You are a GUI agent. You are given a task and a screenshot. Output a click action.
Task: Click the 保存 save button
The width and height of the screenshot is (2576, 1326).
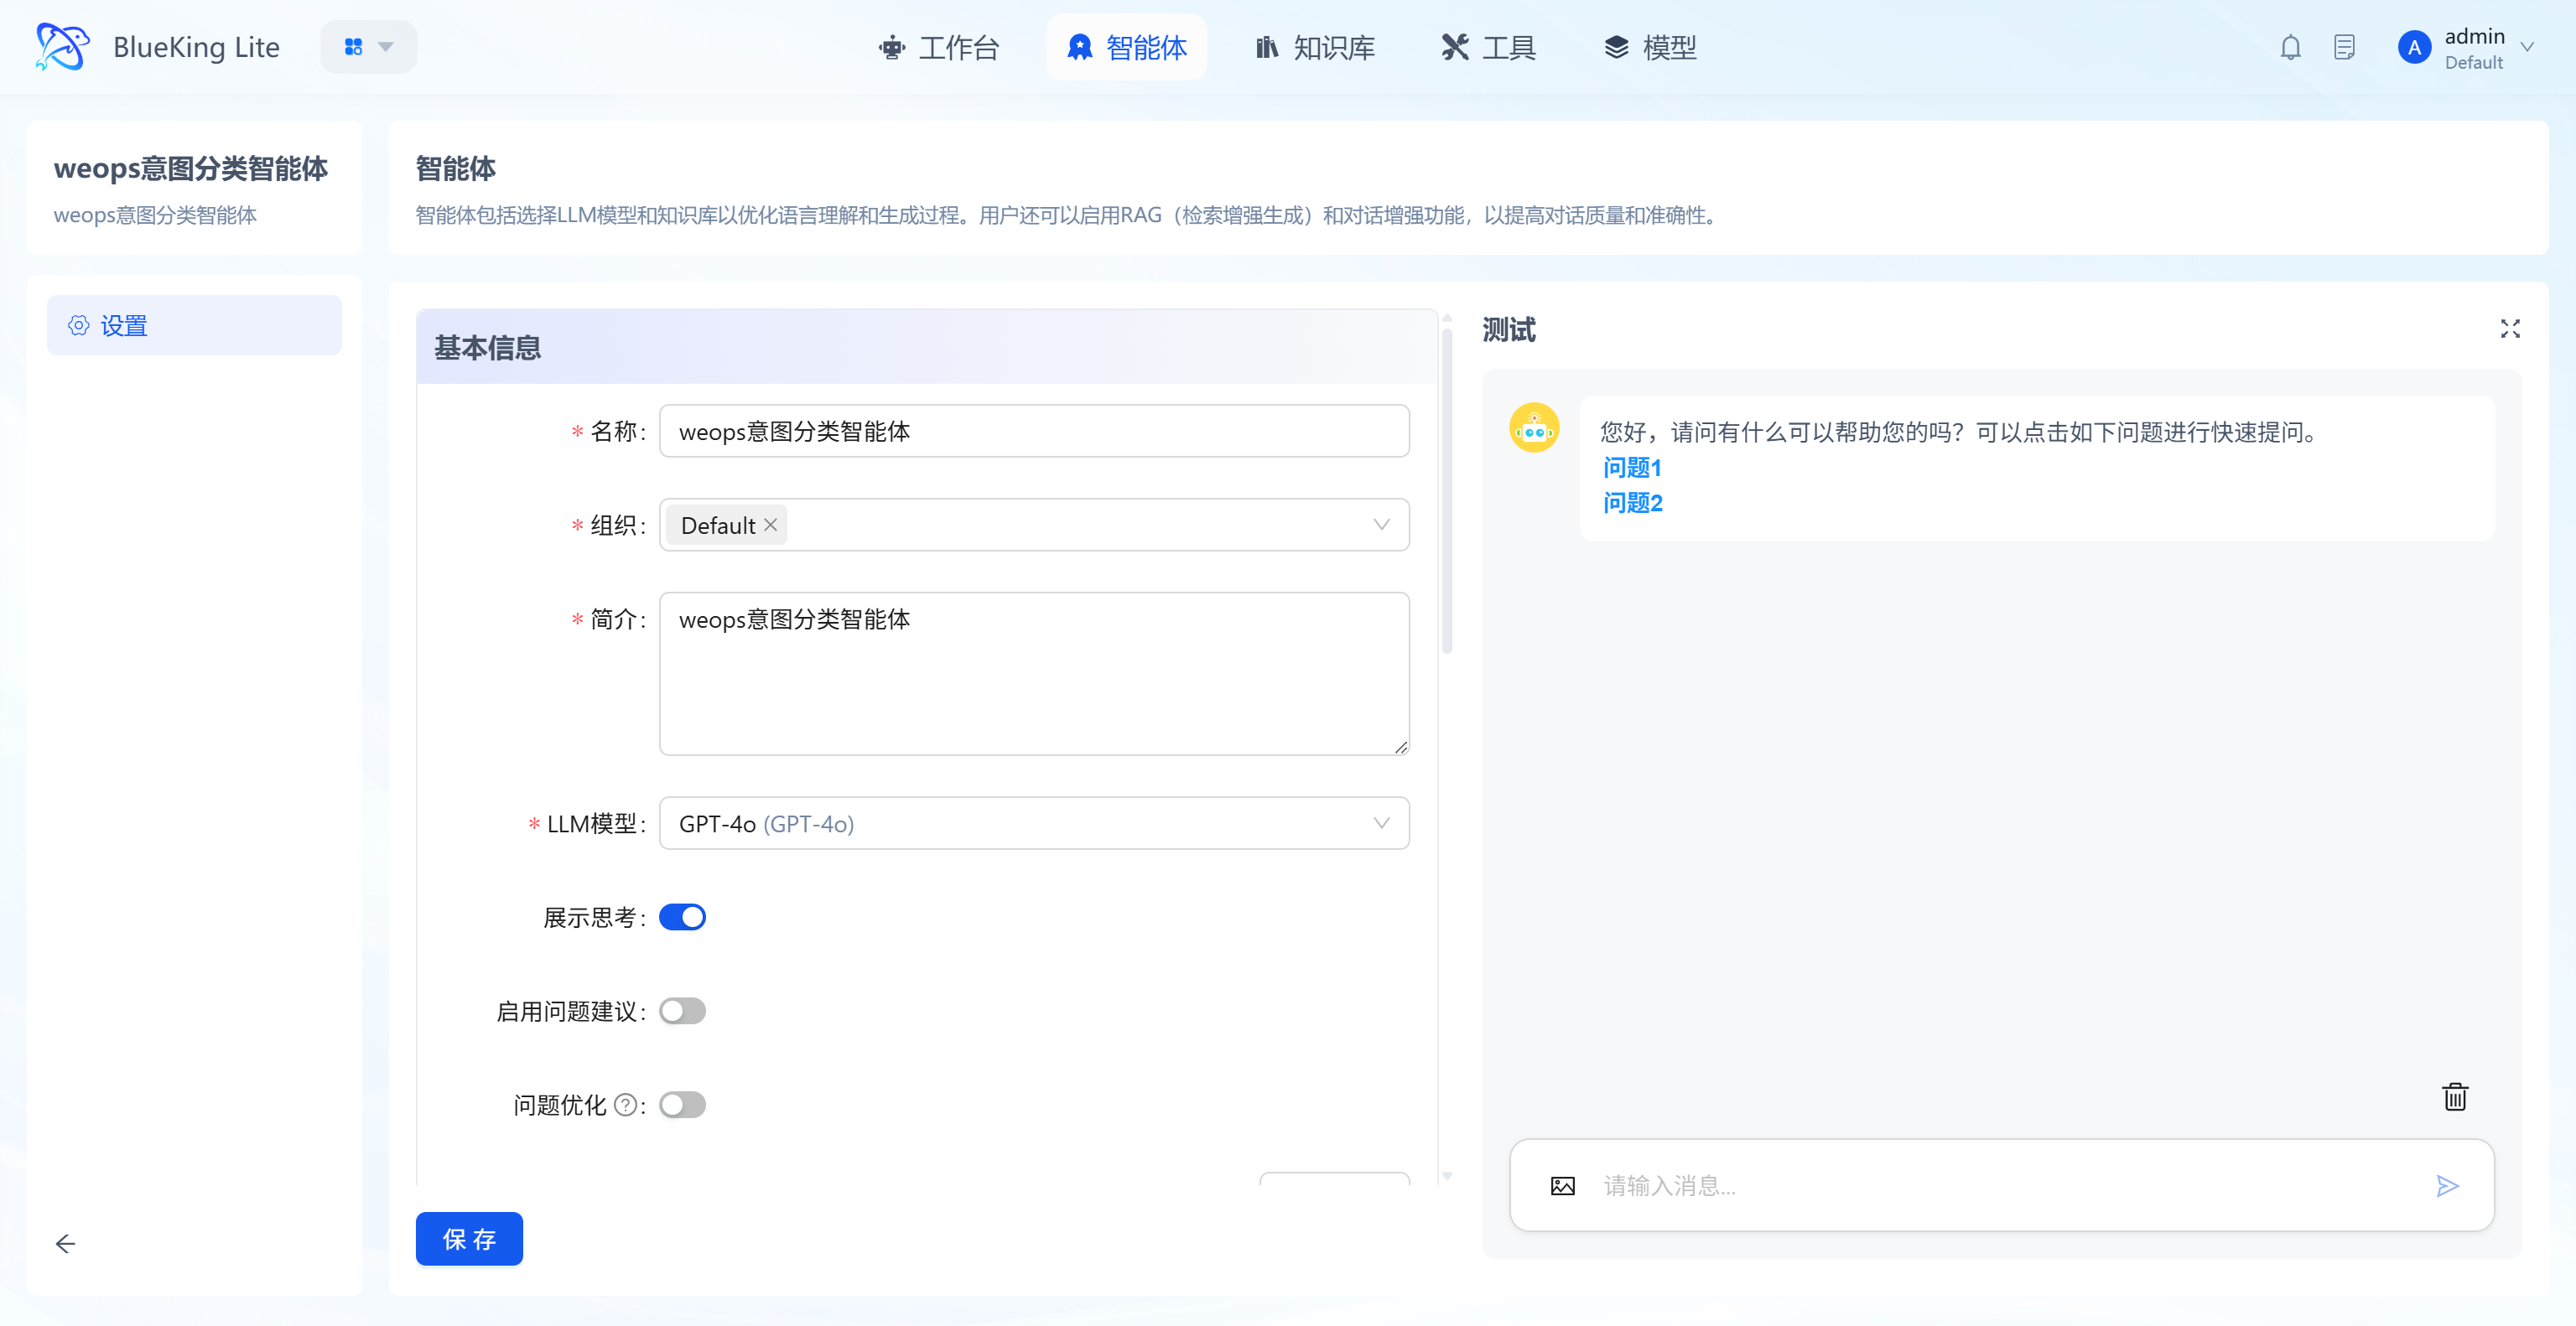tap(469, 1238)
